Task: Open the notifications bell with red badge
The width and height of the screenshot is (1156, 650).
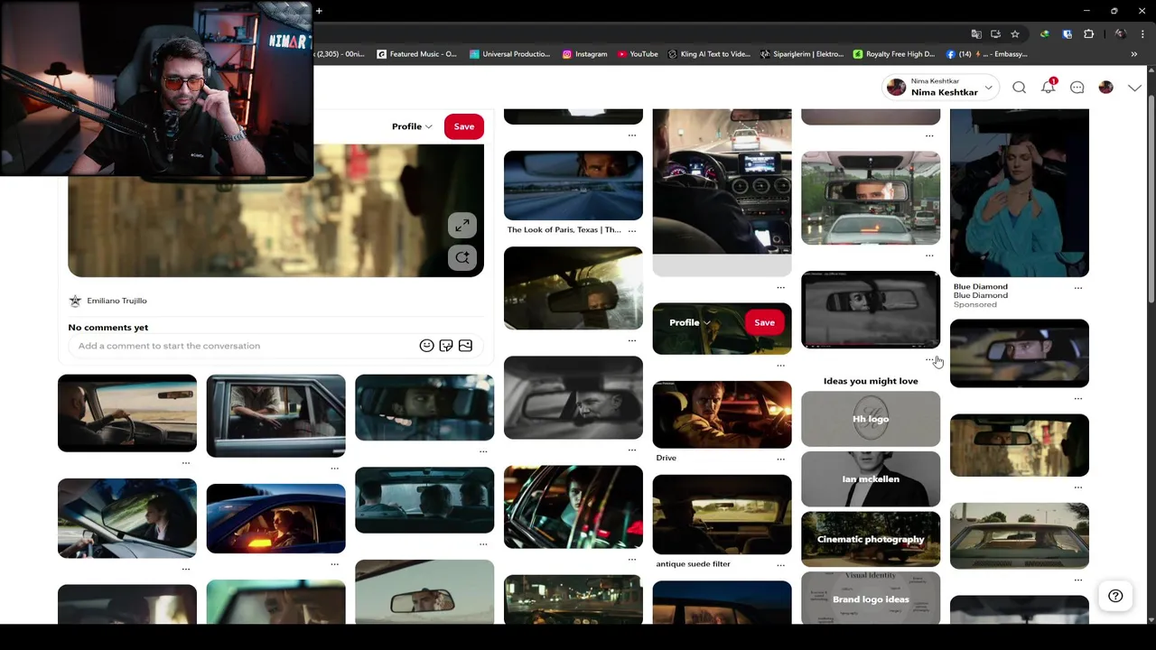Action: point(1048,88)
